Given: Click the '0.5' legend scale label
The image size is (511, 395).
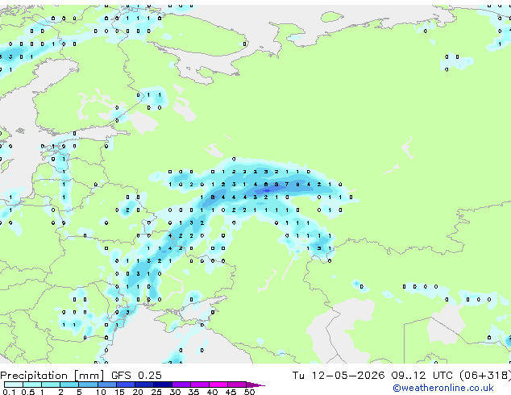Looking at the screenshot, I should 28,392.
